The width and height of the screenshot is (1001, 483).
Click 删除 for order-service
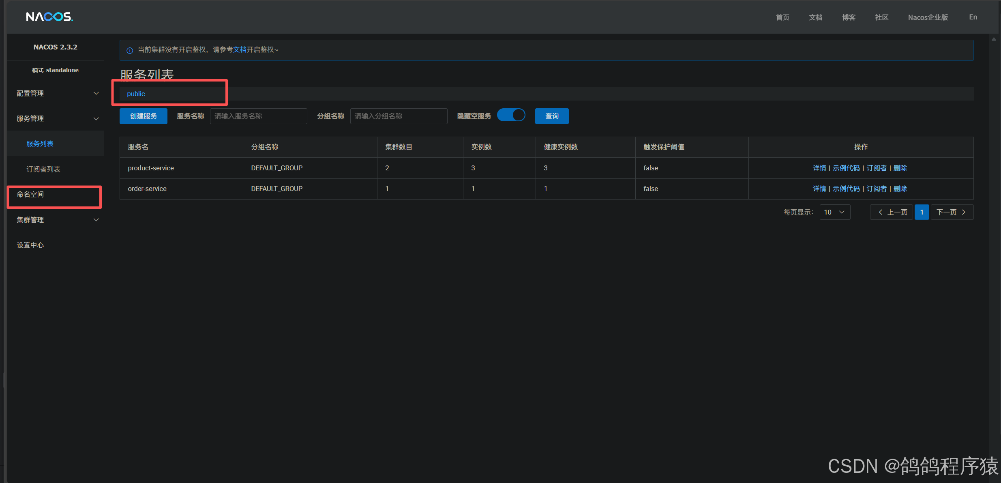[x=900, y=189]
